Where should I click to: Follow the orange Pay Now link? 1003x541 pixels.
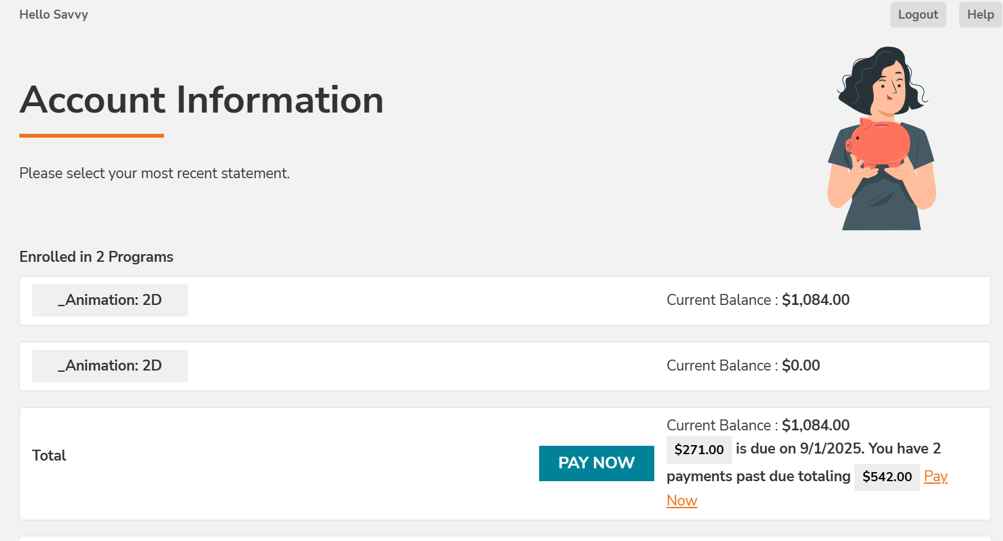935,477
